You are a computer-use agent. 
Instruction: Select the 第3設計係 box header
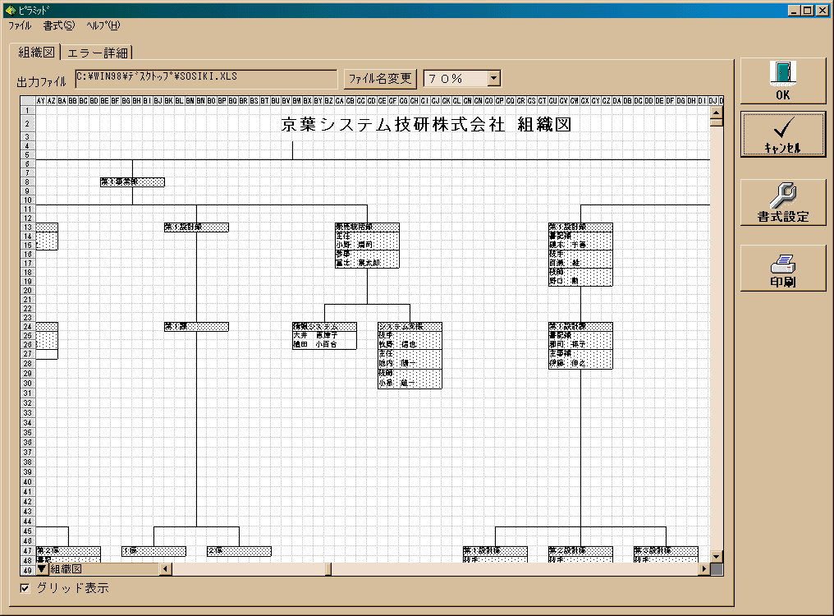(666, 551)
